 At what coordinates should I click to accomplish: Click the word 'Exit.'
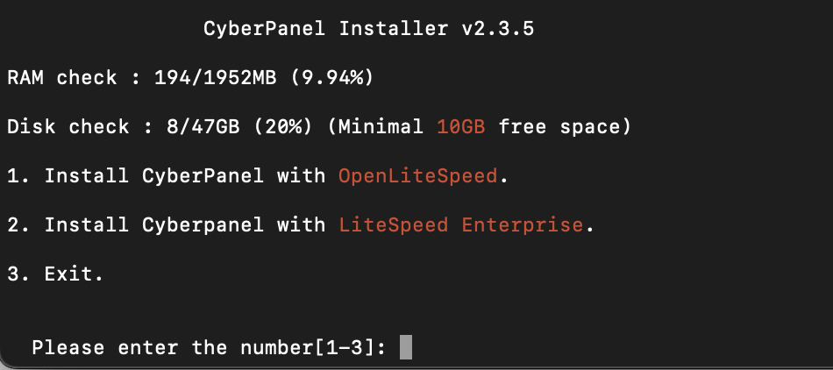[x=74, y=274]
